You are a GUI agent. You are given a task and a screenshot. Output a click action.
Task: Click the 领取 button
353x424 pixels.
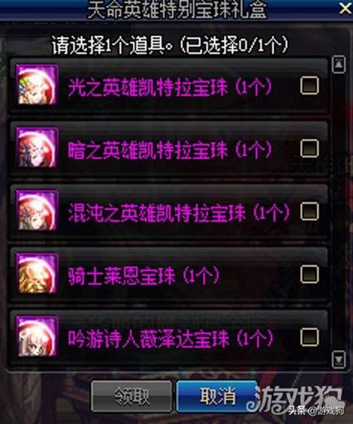point(132,396)
